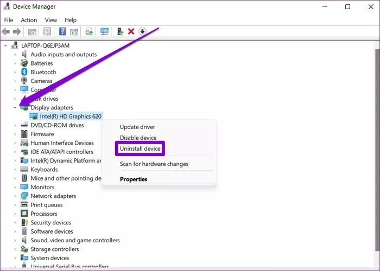Viewport: 380px width, 271px height.
Task: Click the down-arrow Disable device toolbar icon
Action: [x=142, y=31]
